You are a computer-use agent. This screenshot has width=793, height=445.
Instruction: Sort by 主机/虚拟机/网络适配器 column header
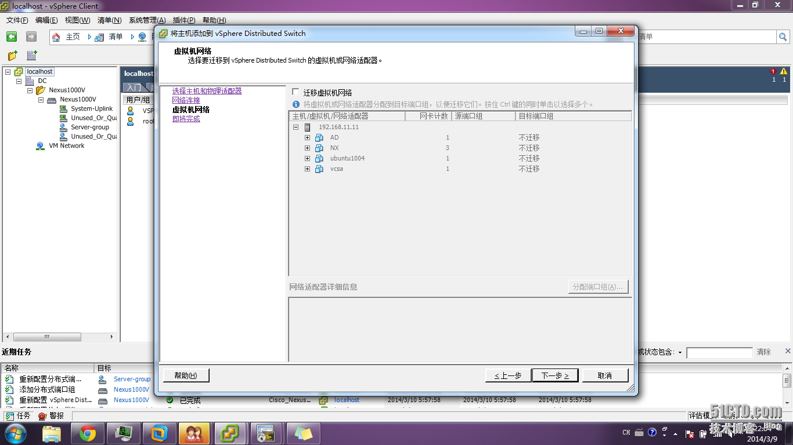tap(347, 116)
